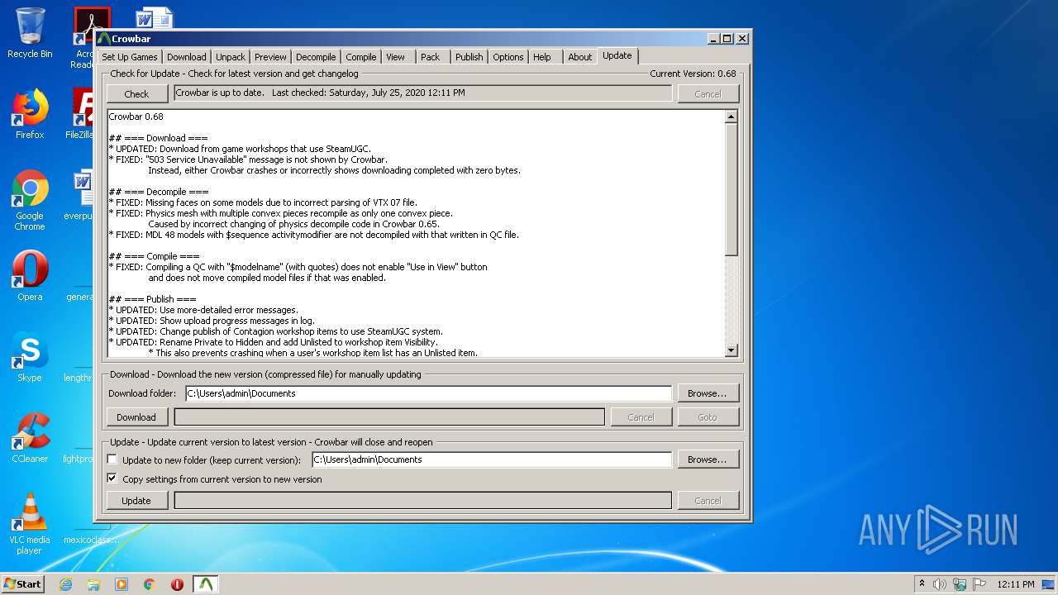Select the Update tab
Viewport: 1058px width, 595px height.
click(x=617, y=55)
